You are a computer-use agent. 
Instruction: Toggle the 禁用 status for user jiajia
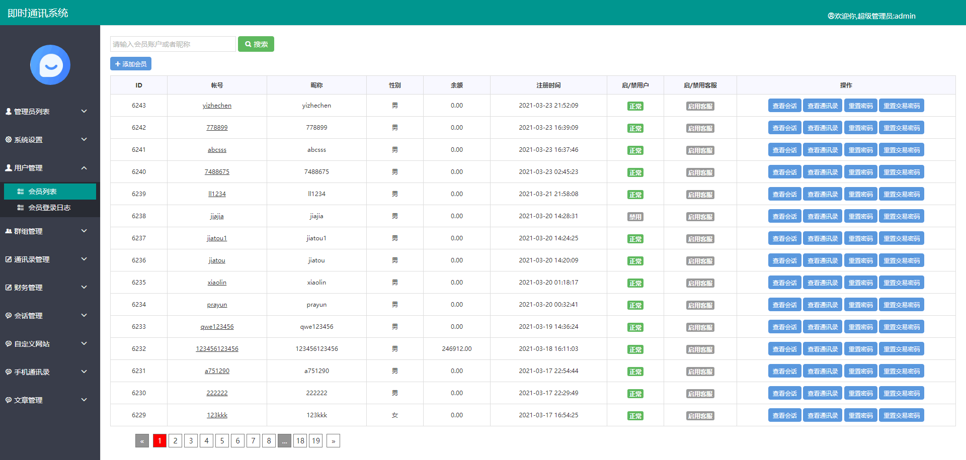click(x=635, y=217)
